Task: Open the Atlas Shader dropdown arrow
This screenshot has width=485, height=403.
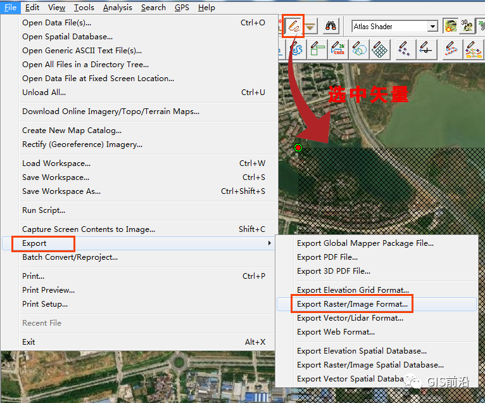Action: [x=432, y=27]
